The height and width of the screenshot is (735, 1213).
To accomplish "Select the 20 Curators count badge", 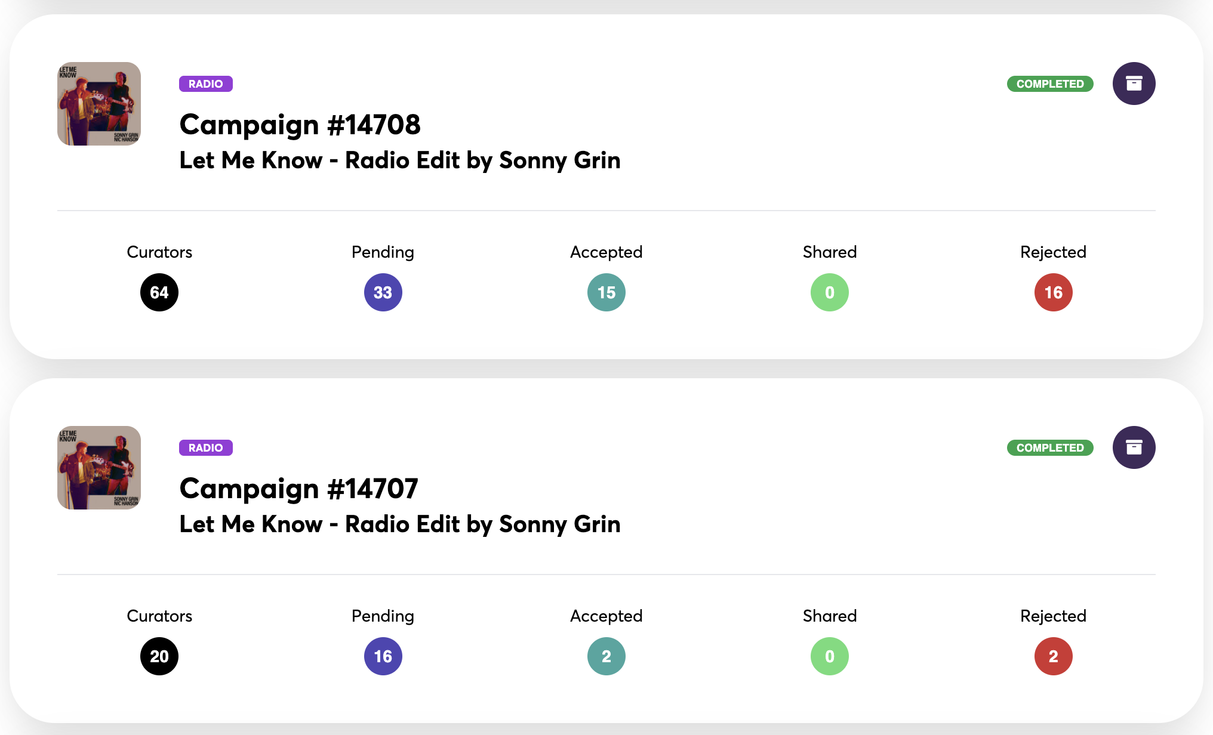I will pyautogui.click(x=159, y=656).
